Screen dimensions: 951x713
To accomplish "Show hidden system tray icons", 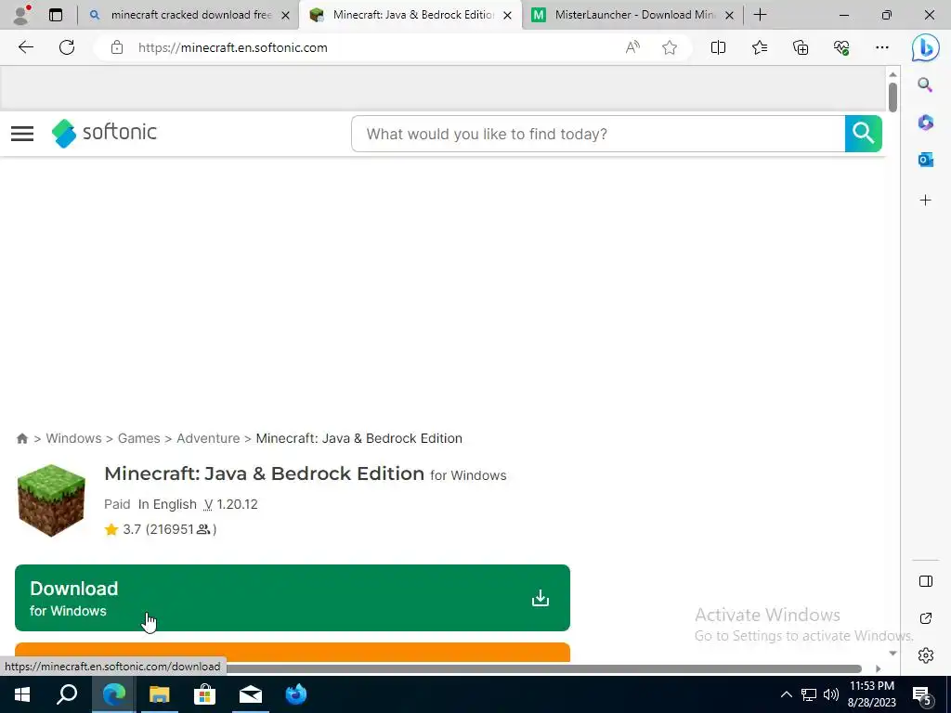I will point(786,694).
